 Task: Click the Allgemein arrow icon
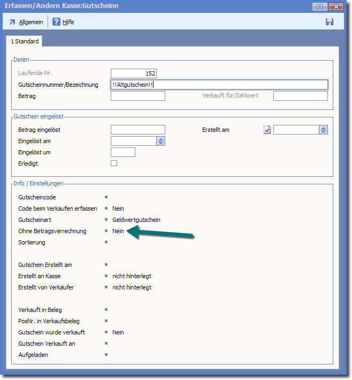[x=12, y=22]
